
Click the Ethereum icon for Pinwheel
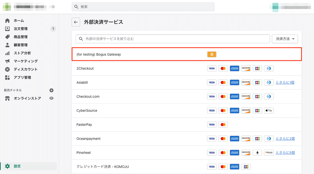(257, 153)
